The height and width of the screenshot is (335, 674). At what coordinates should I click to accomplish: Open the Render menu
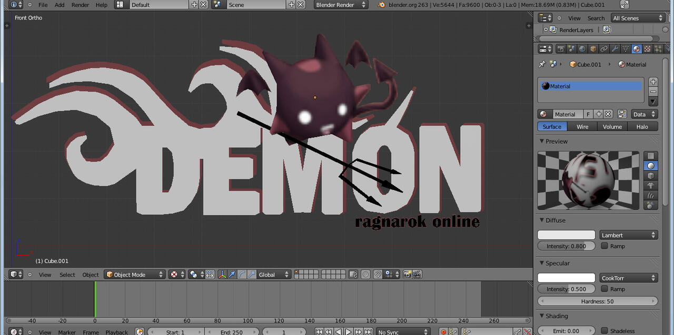[80, 5]
